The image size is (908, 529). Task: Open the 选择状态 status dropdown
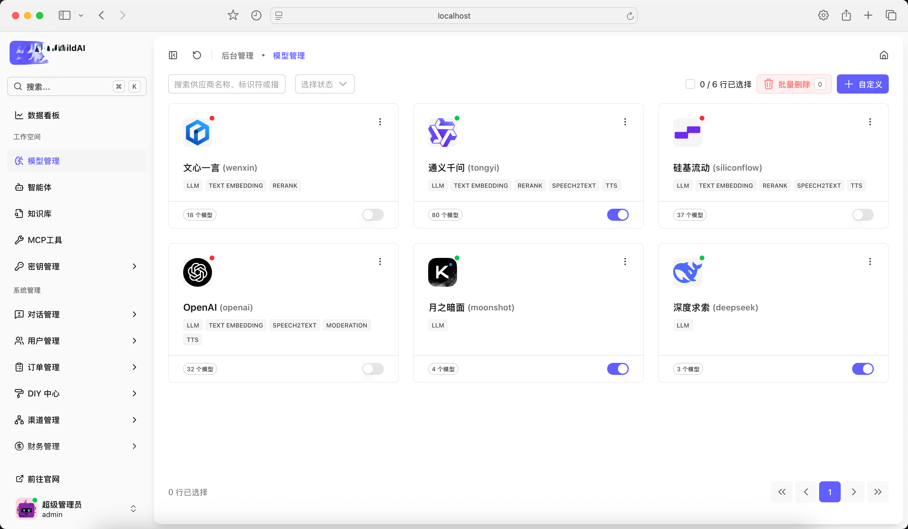(324, 84)
